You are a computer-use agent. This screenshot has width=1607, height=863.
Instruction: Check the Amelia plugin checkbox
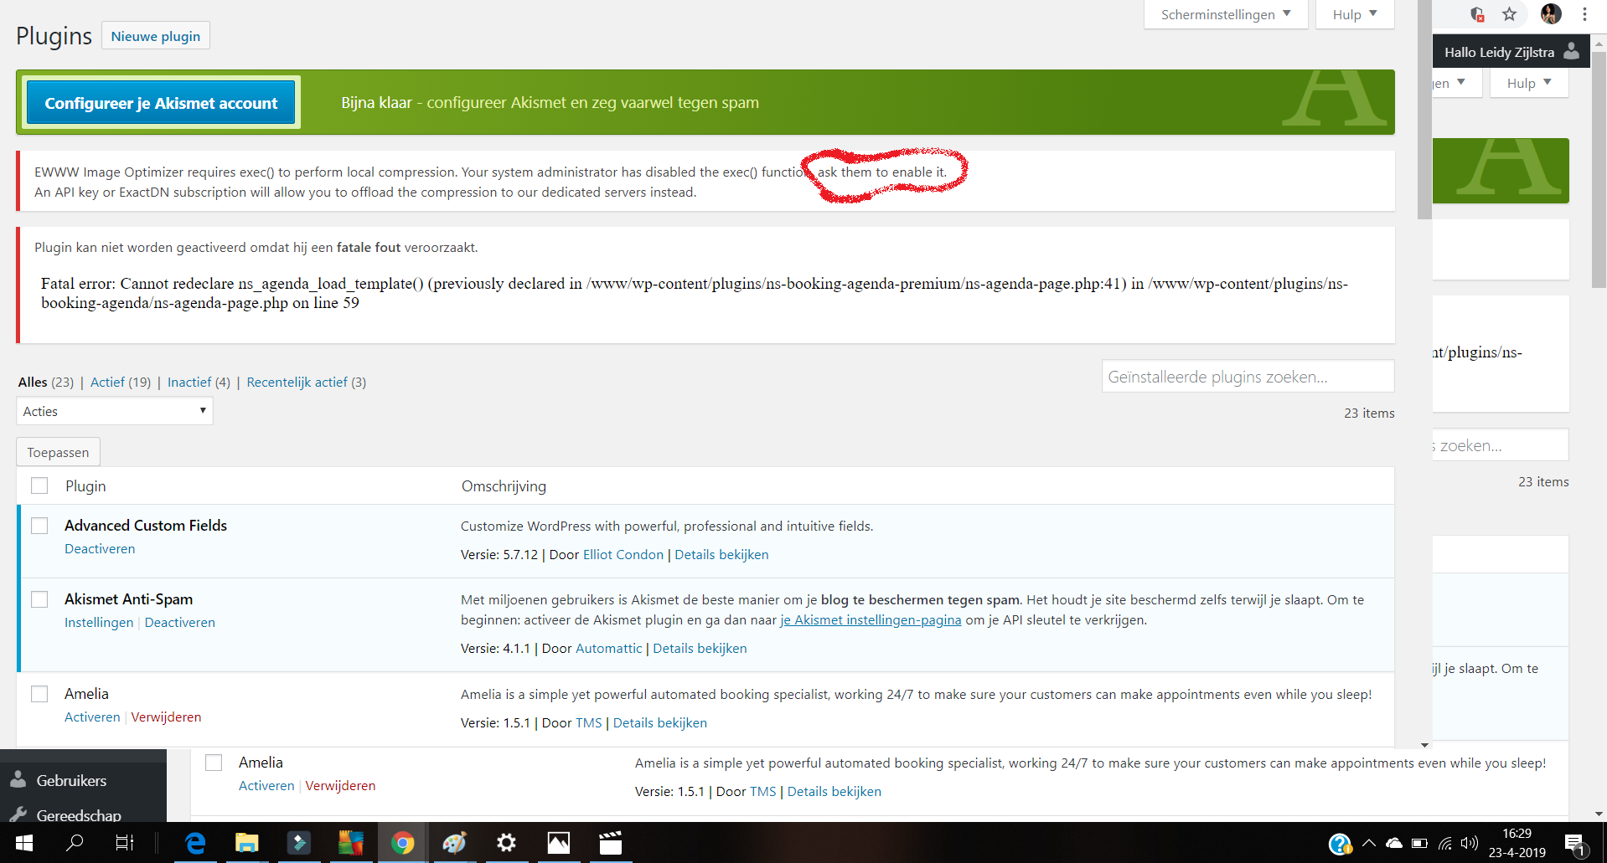point(39,694)
